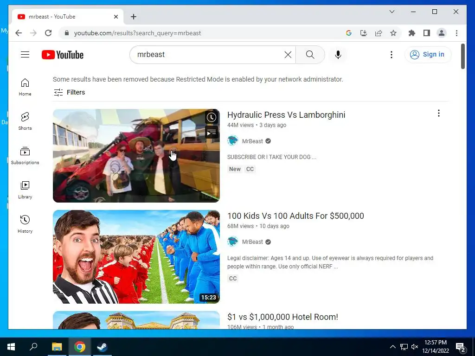
Task: Click '44M views' text
Action: pos(241,125)
